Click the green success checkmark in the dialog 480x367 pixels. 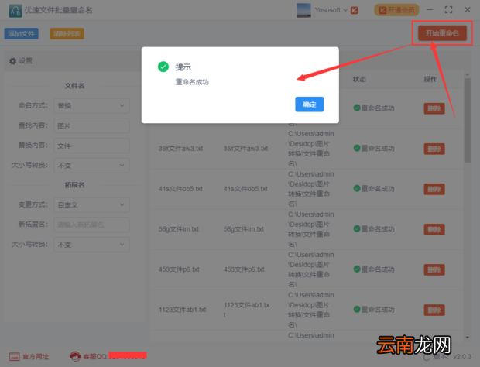[x=163, y=67]
